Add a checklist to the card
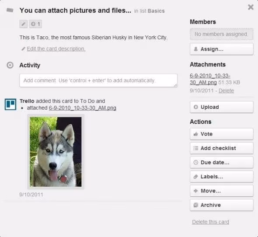 221,148
